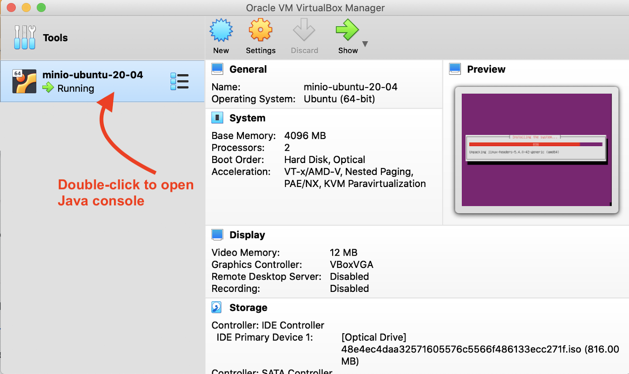Click the Tools wrench icon
The image size is (629, 374).
[24, 38]
